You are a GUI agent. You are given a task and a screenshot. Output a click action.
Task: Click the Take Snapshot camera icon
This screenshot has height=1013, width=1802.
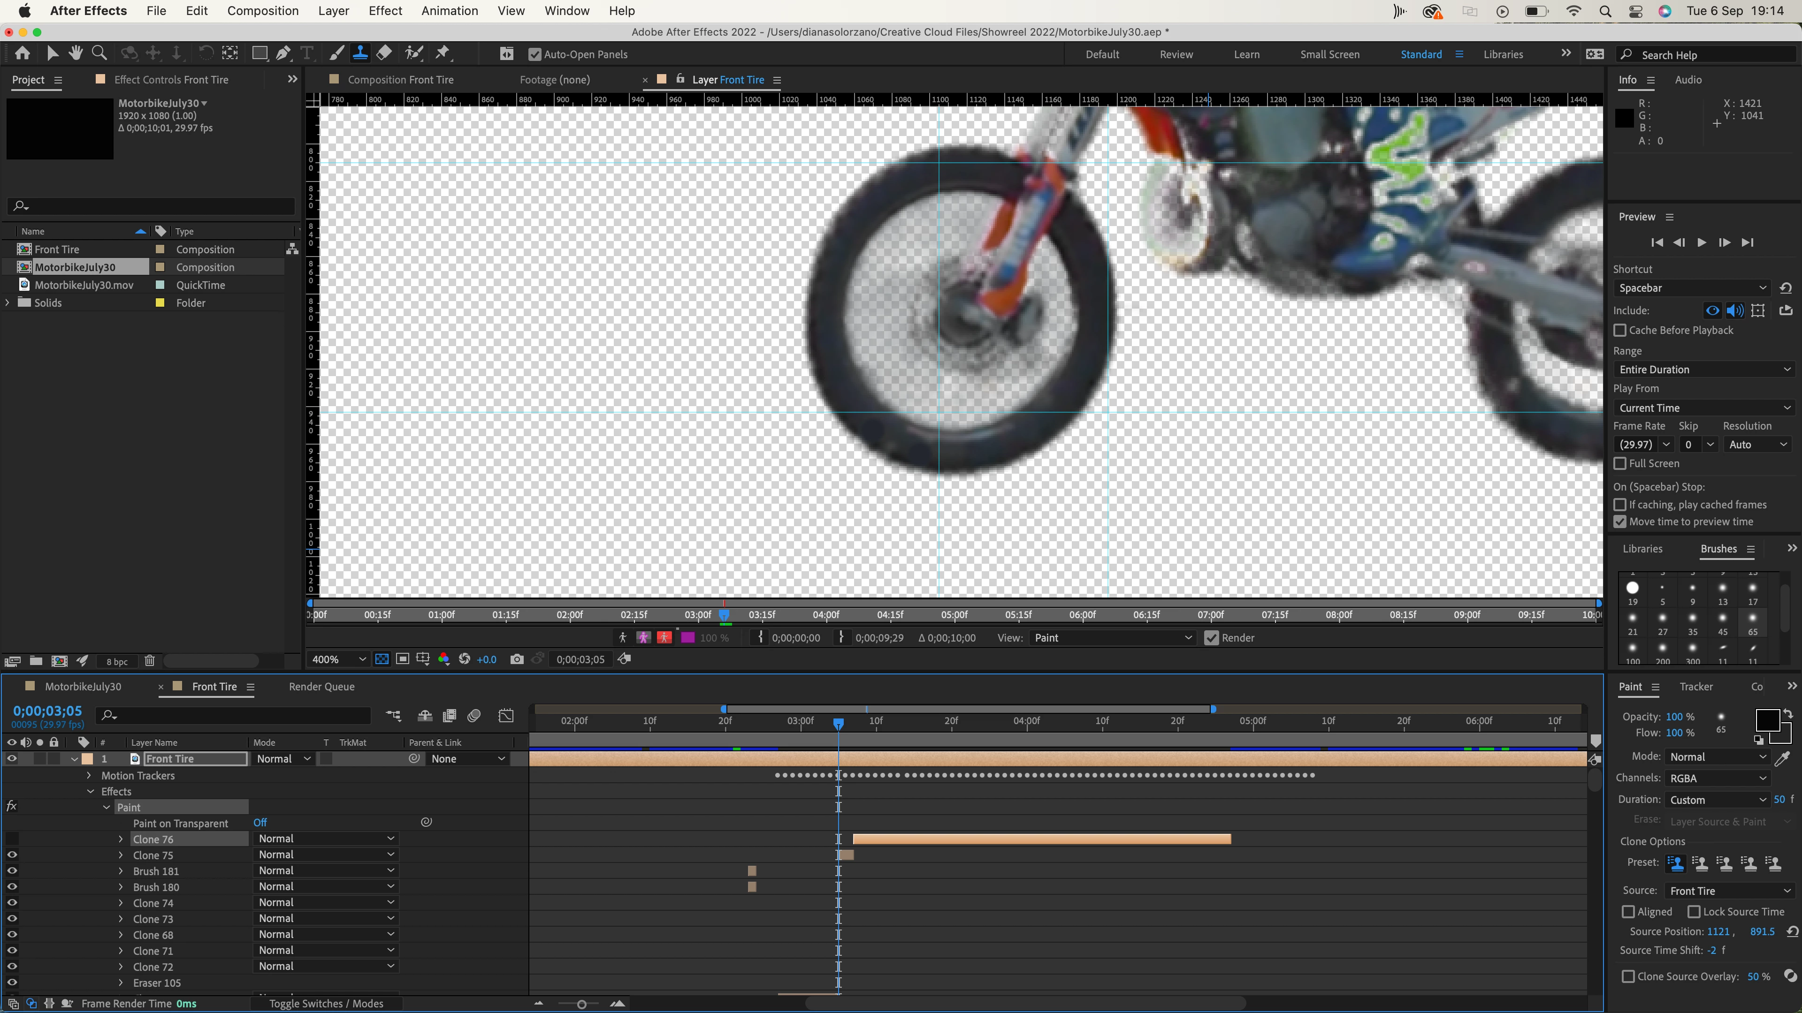tap(516, 659)
